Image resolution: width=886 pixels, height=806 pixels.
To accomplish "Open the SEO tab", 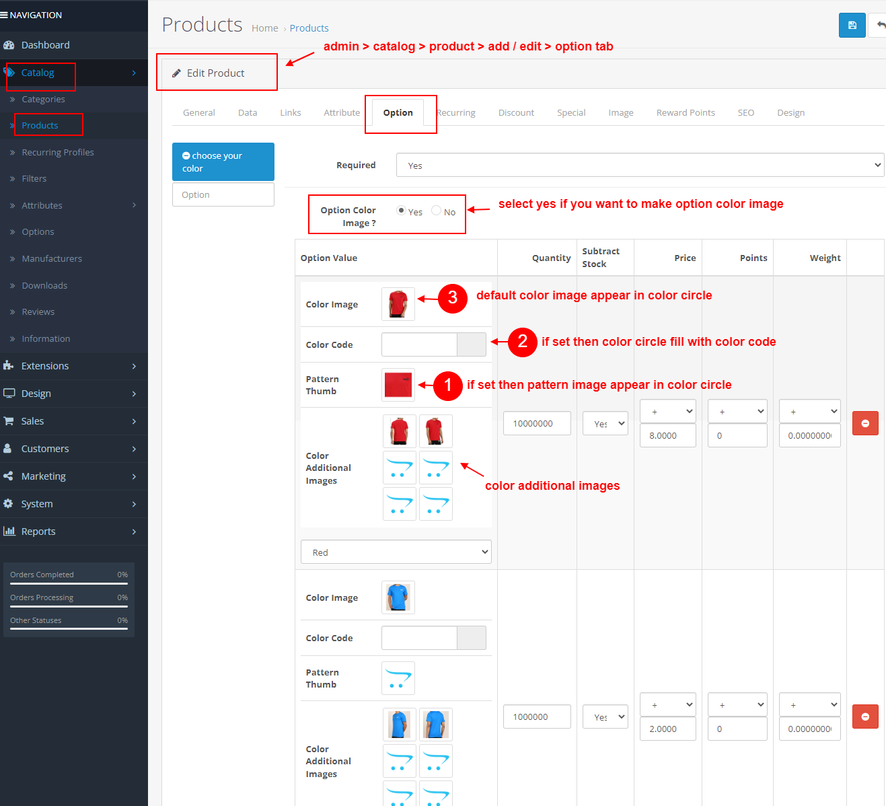I will tap(745, 112).
